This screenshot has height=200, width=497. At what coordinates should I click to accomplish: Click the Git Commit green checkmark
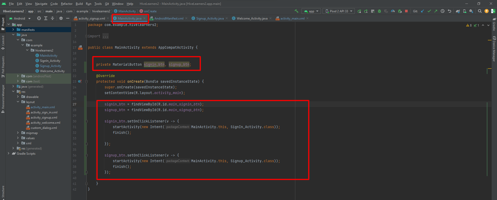click(x=429, y=11)
